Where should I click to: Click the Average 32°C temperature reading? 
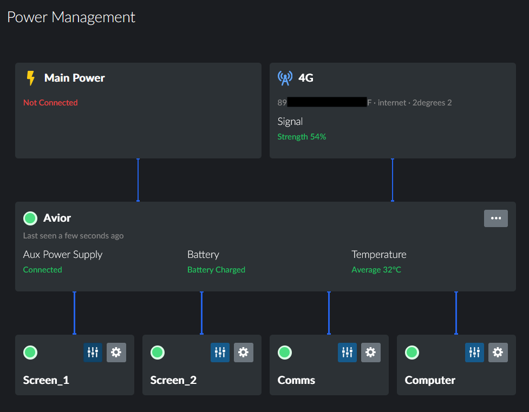(x=376, y=269)
